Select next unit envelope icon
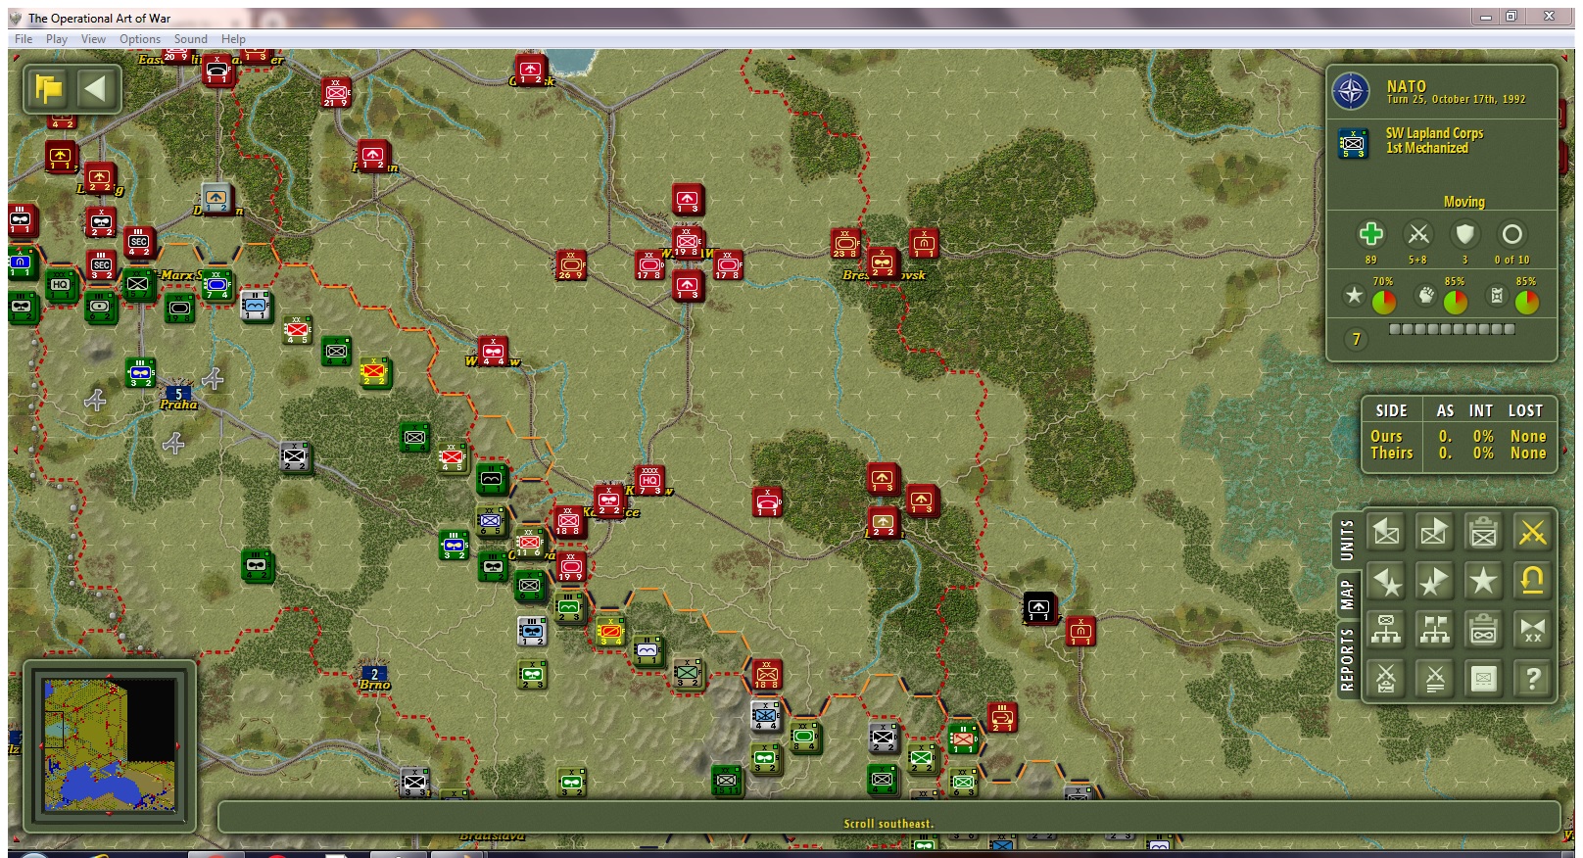Screen dimensions: 1583x858 tap(1434, 532)
